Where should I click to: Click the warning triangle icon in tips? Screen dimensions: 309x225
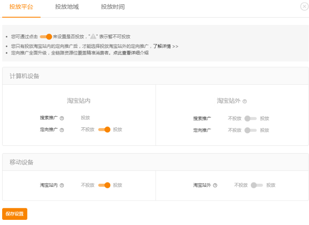[x=93, y=37]
